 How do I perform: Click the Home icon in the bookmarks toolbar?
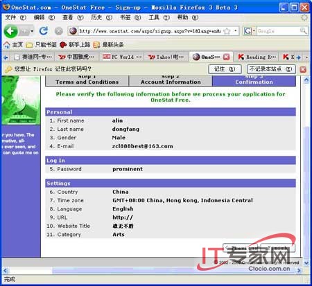click(x=6, y=44)
